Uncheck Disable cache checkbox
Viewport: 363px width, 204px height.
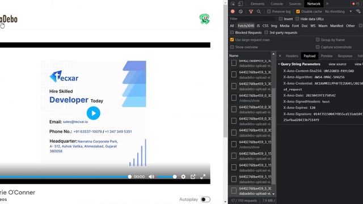click(x=298, y=11)
